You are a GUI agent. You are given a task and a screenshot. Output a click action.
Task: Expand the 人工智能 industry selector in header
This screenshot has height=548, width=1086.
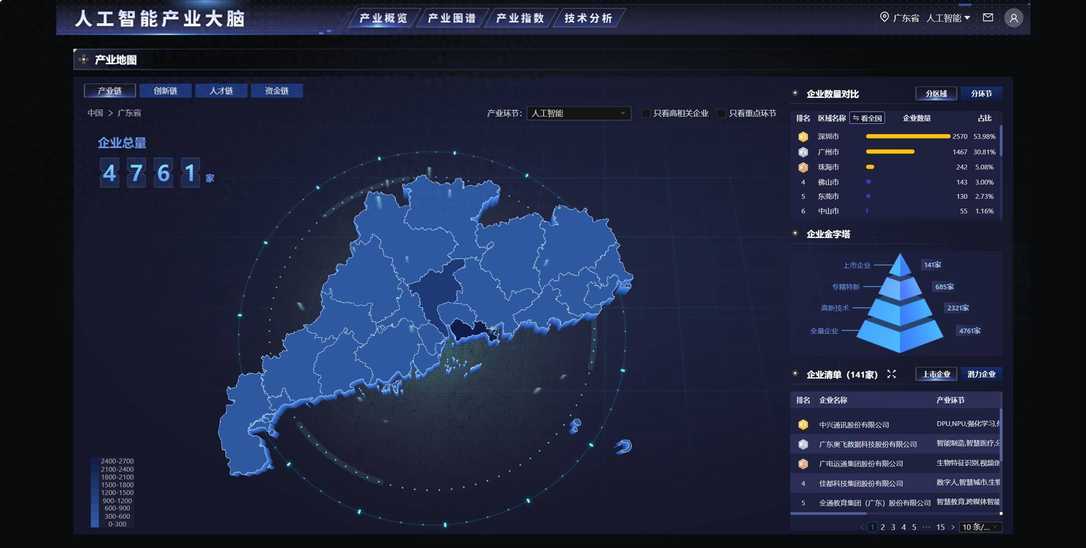click(948, 18)
